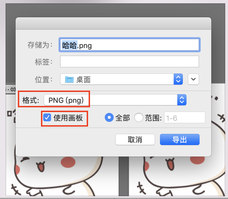Select the 范围 radio button
Screen dimensions: 228x199
(139, 117)
